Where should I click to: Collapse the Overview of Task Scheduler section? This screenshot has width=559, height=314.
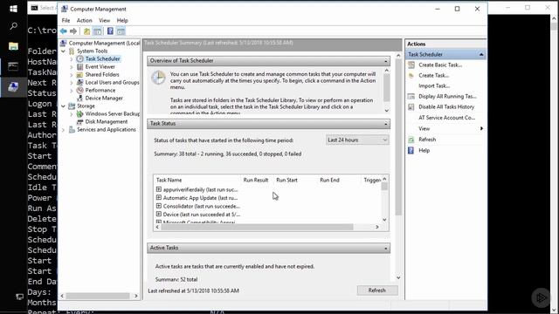pyautogui.click(x=386, y=61)
